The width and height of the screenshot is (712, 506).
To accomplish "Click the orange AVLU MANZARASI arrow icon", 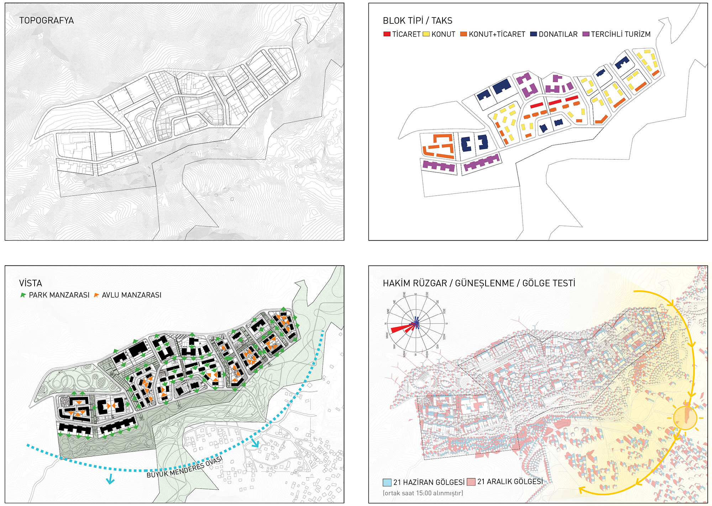I will coord(96,295).
